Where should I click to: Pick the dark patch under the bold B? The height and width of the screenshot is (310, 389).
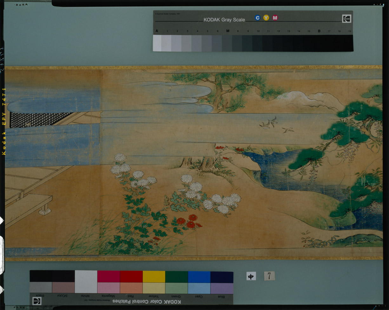click(319, 43)
